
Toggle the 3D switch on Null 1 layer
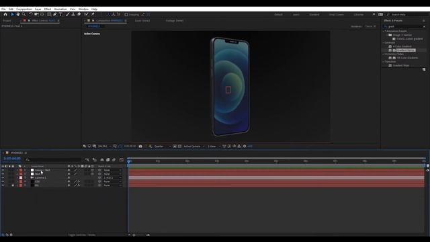[x=93, y=174]
